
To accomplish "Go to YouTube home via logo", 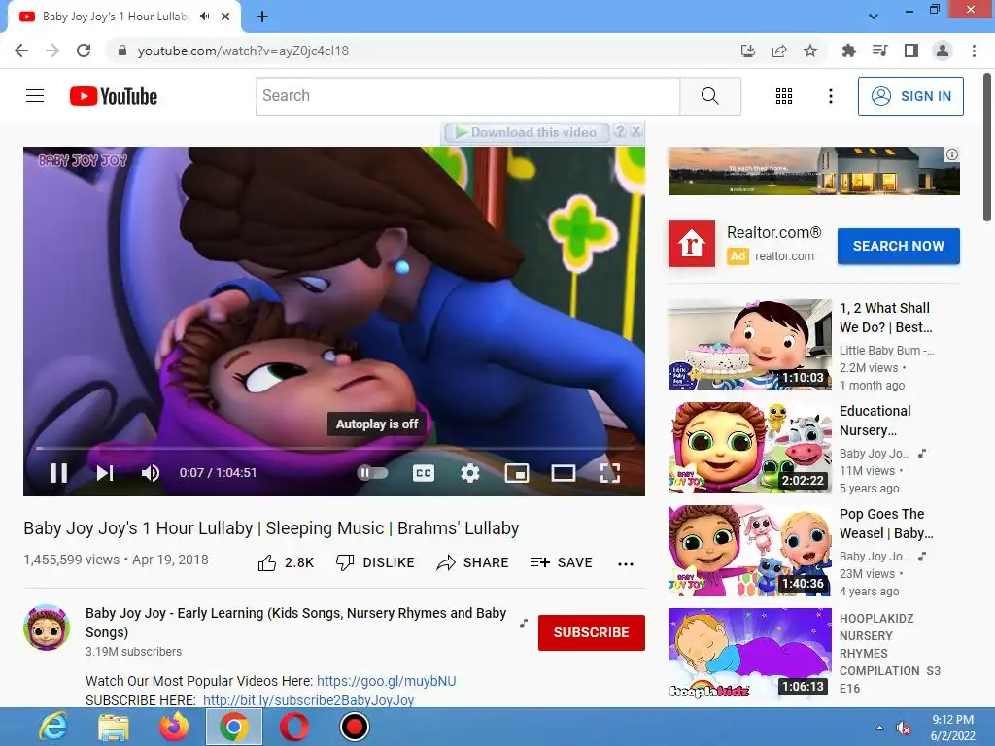I will (114, 96).
